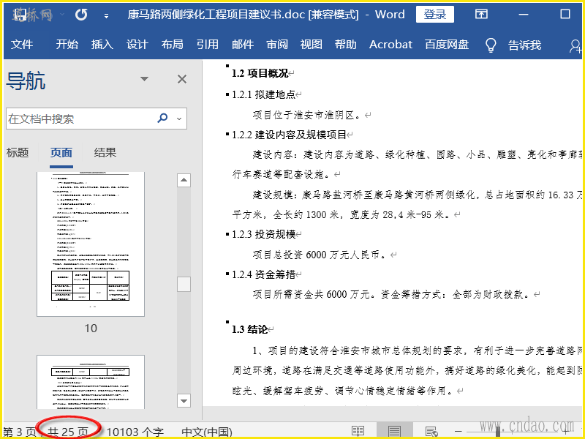Click the 中文(中国) language indicator
The image size is (585, 439).
pyautogui.click(x=207, y=432)
